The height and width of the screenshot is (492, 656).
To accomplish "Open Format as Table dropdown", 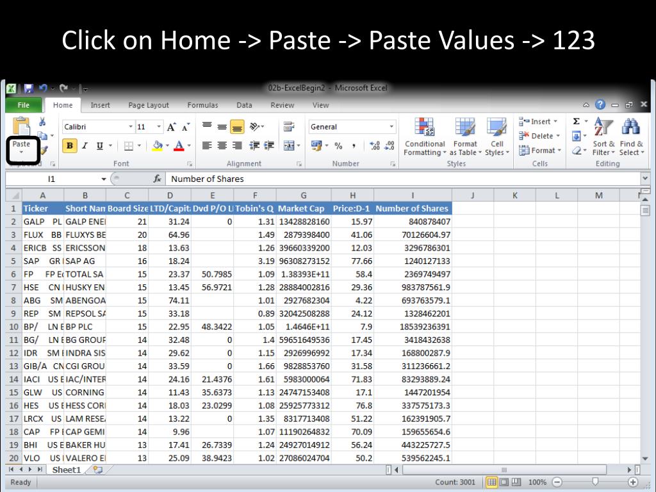I will pyautogui.click(x=465, y=136).
